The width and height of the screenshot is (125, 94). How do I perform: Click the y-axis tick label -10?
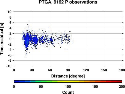tap(9, 66)
